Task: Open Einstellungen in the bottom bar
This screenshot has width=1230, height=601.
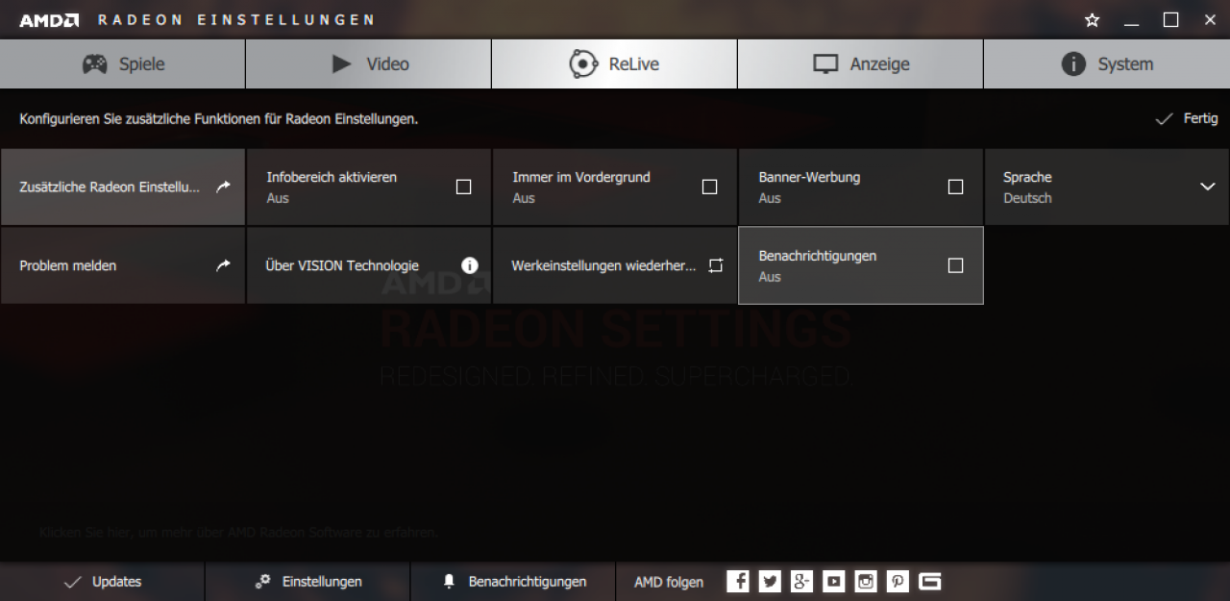Action: [307, 582]
